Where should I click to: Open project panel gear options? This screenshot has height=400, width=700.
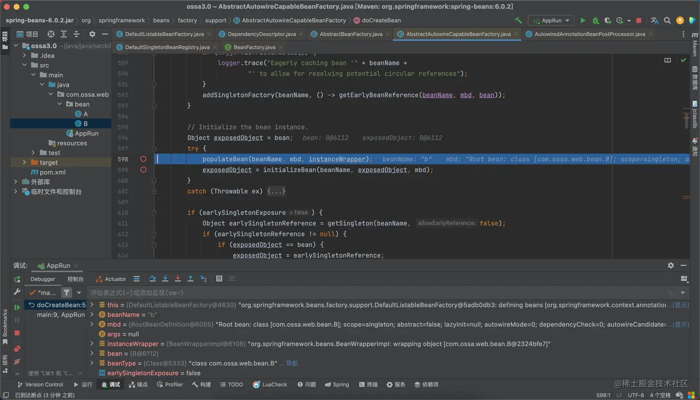(92, 34)
